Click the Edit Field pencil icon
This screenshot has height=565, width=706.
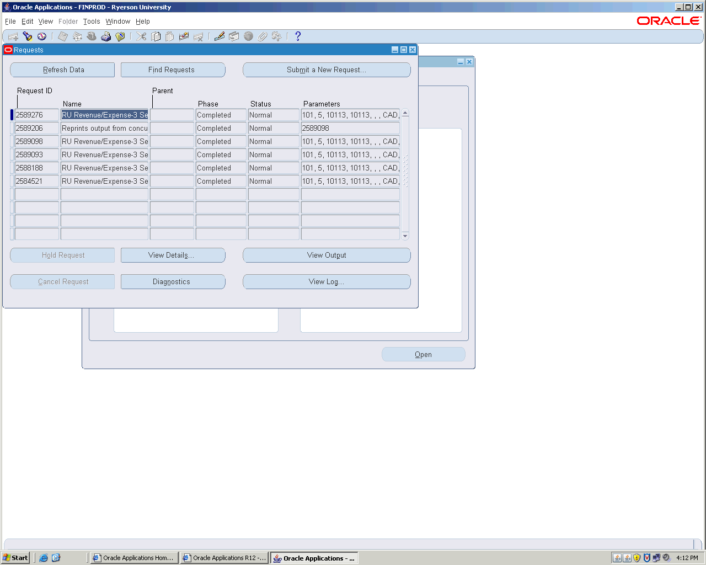pyautogui.click(x=220, y=36)
